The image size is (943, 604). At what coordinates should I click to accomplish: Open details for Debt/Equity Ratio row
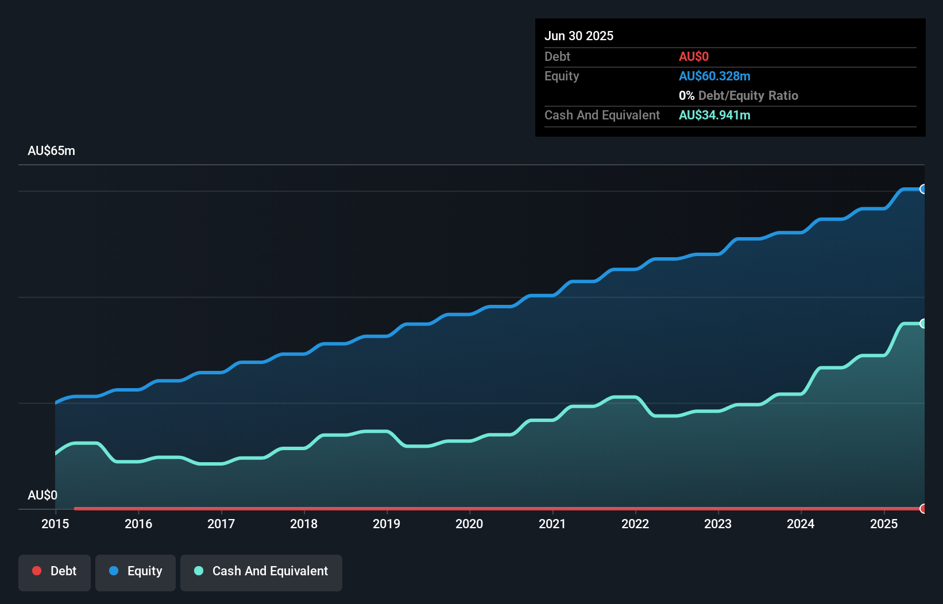(739, 95)
